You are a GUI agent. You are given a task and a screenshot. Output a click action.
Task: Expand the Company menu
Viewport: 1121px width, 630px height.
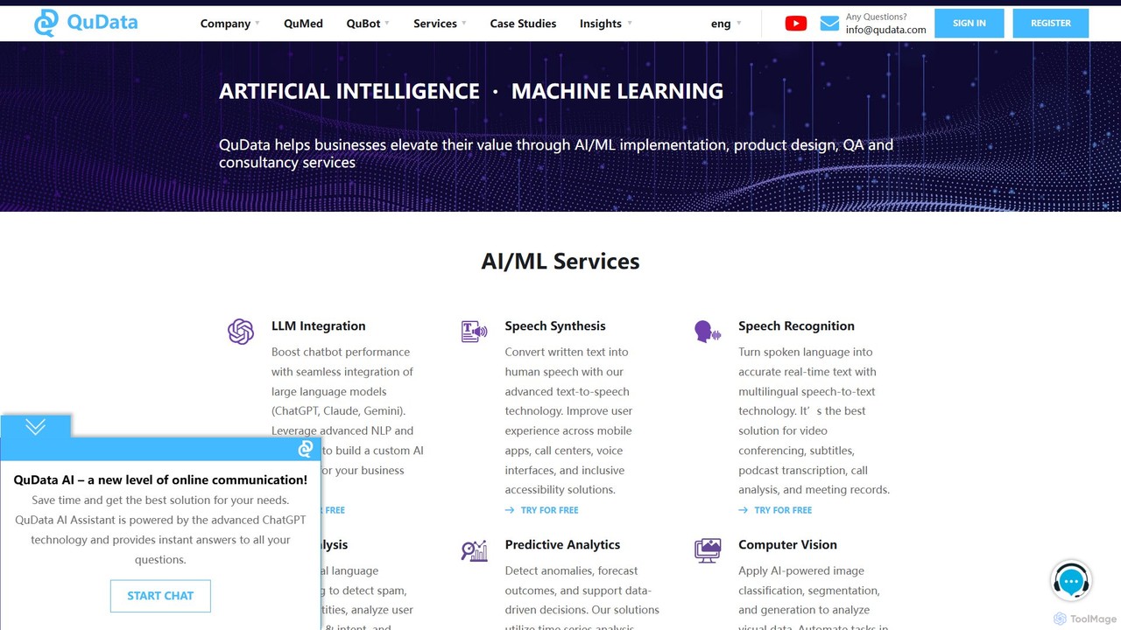coord(230,24)
